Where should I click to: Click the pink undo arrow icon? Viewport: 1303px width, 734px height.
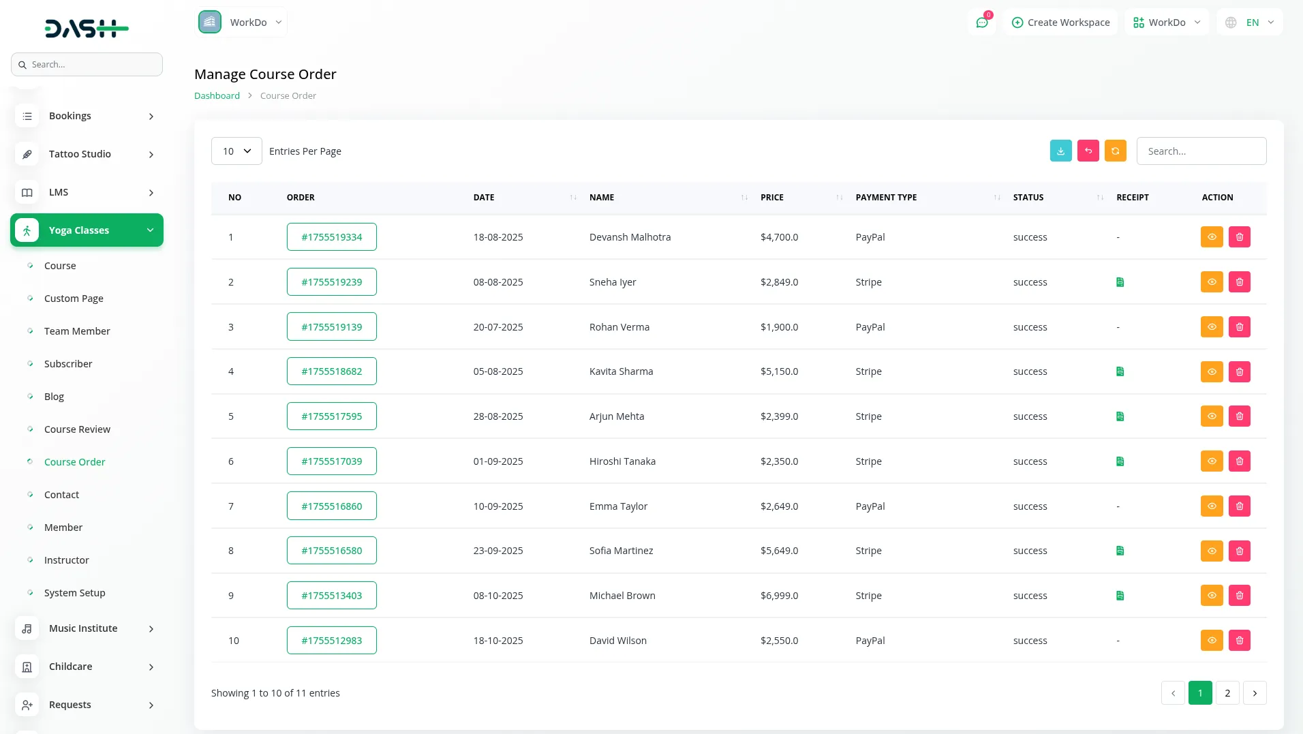tap(1088, 151)
